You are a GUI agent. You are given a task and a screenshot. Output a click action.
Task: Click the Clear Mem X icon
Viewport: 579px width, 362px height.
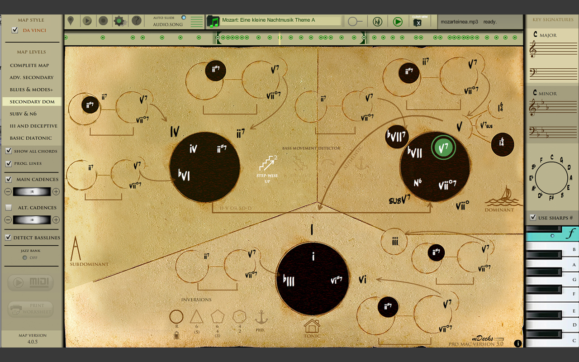[418, 21]
